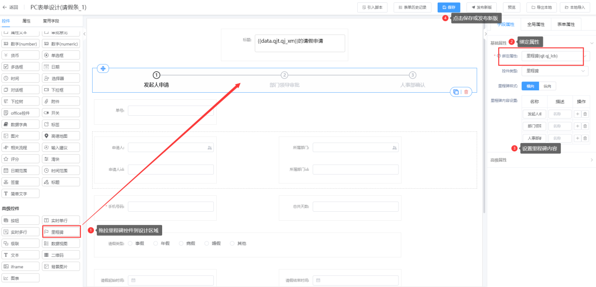
Task: Delete the selected milestone component via trash icon
Action: tap(466, 92)
